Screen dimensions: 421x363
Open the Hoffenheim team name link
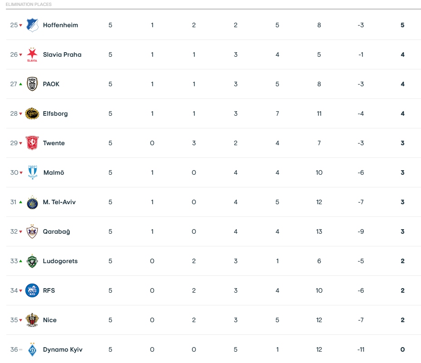click(x=60, y=25)
